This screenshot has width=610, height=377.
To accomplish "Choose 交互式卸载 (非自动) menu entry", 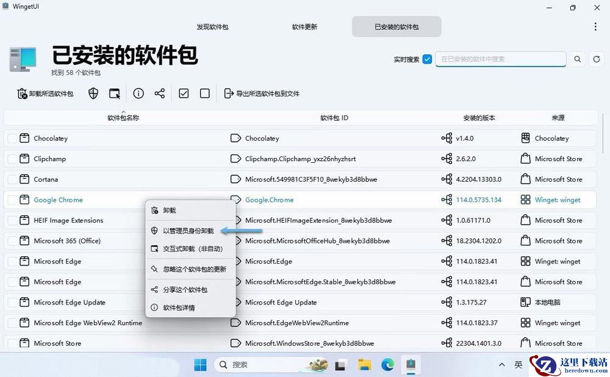I will point(190,249).
